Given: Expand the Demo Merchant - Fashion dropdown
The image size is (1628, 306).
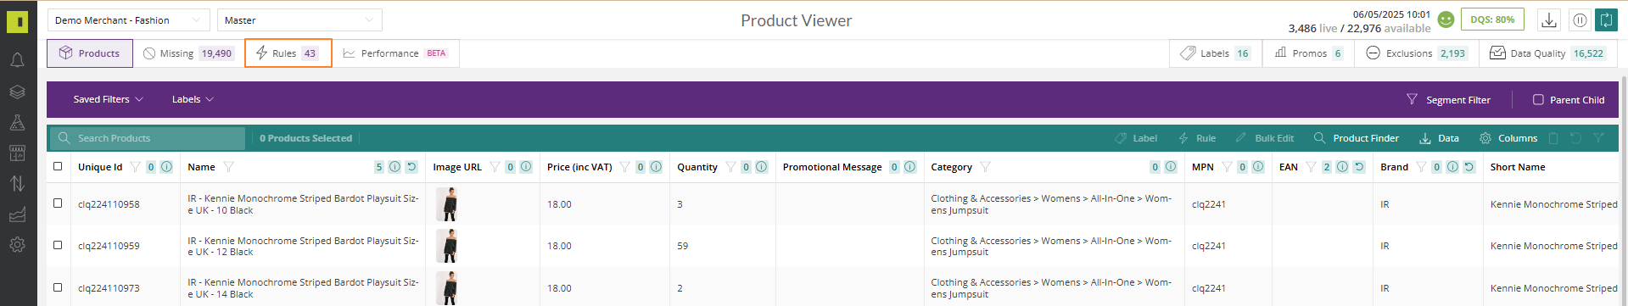Looking at the screenshot, I should [x=128, y=19].
